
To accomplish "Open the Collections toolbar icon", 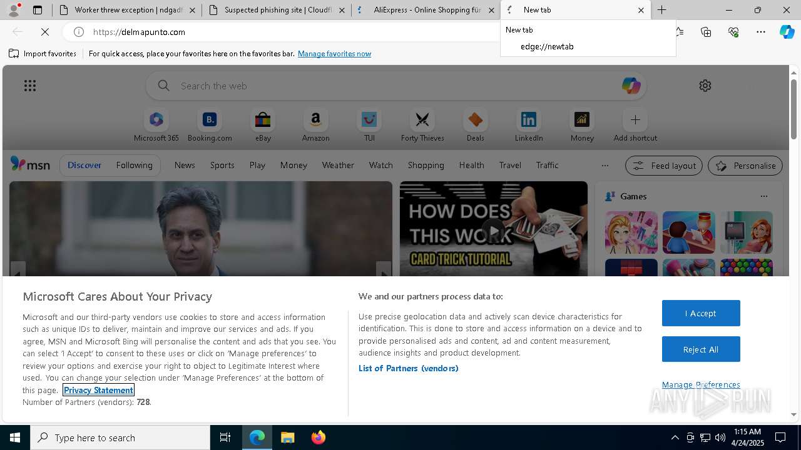I will tap(706, 32).
